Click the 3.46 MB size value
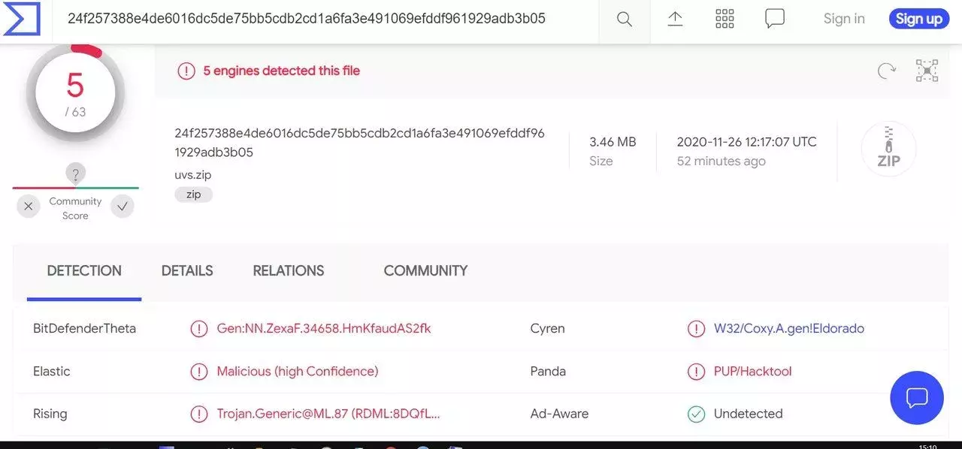This screenshot has width=962, height=449. tap(613, 142)
